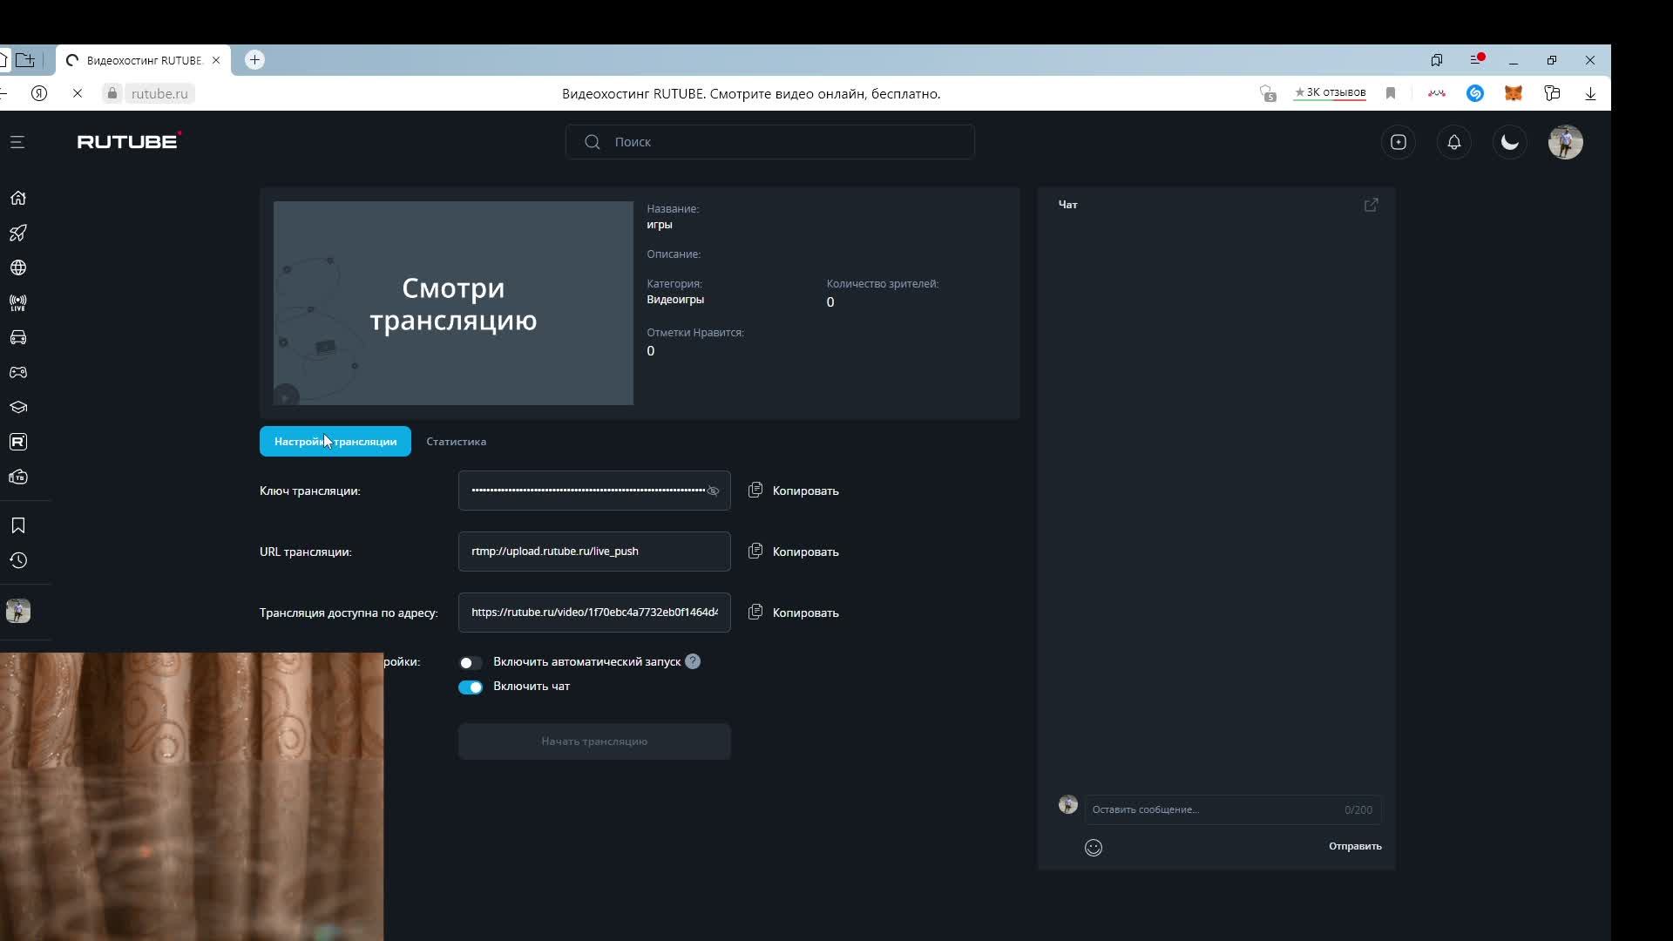Open the Home icon in sidebar

click(18, 198)
